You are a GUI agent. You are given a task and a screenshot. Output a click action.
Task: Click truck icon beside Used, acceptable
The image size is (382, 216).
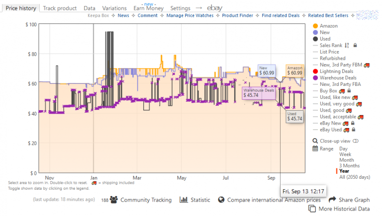(361, 117)
